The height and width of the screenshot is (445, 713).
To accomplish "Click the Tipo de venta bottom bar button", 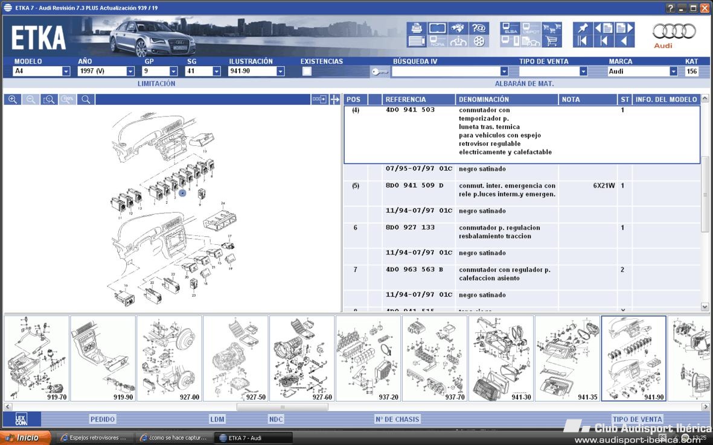I will pos(638,419).
